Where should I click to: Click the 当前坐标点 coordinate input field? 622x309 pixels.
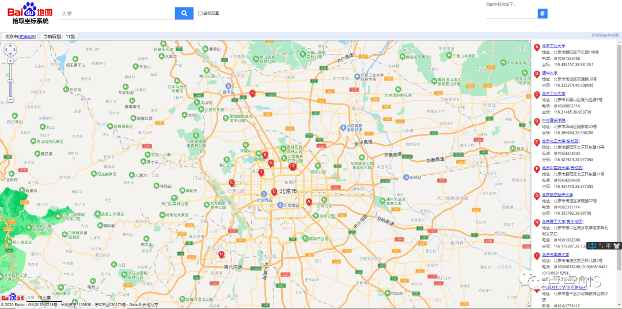pyautogui.click(x=511, y=14)
